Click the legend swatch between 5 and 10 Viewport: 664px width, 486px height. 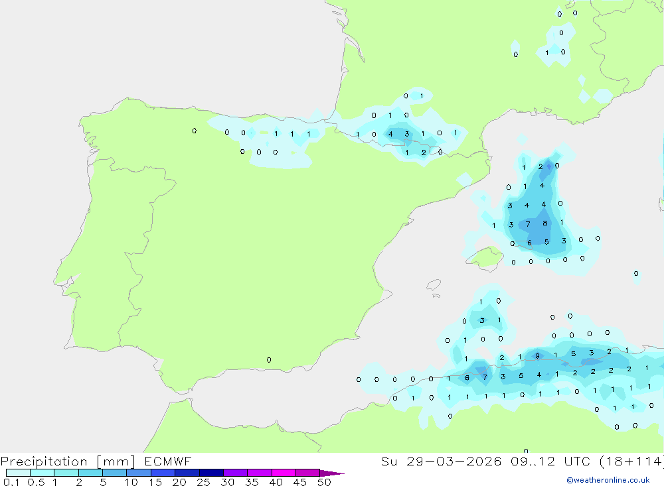pyautogui.click(x=114, y=473)
